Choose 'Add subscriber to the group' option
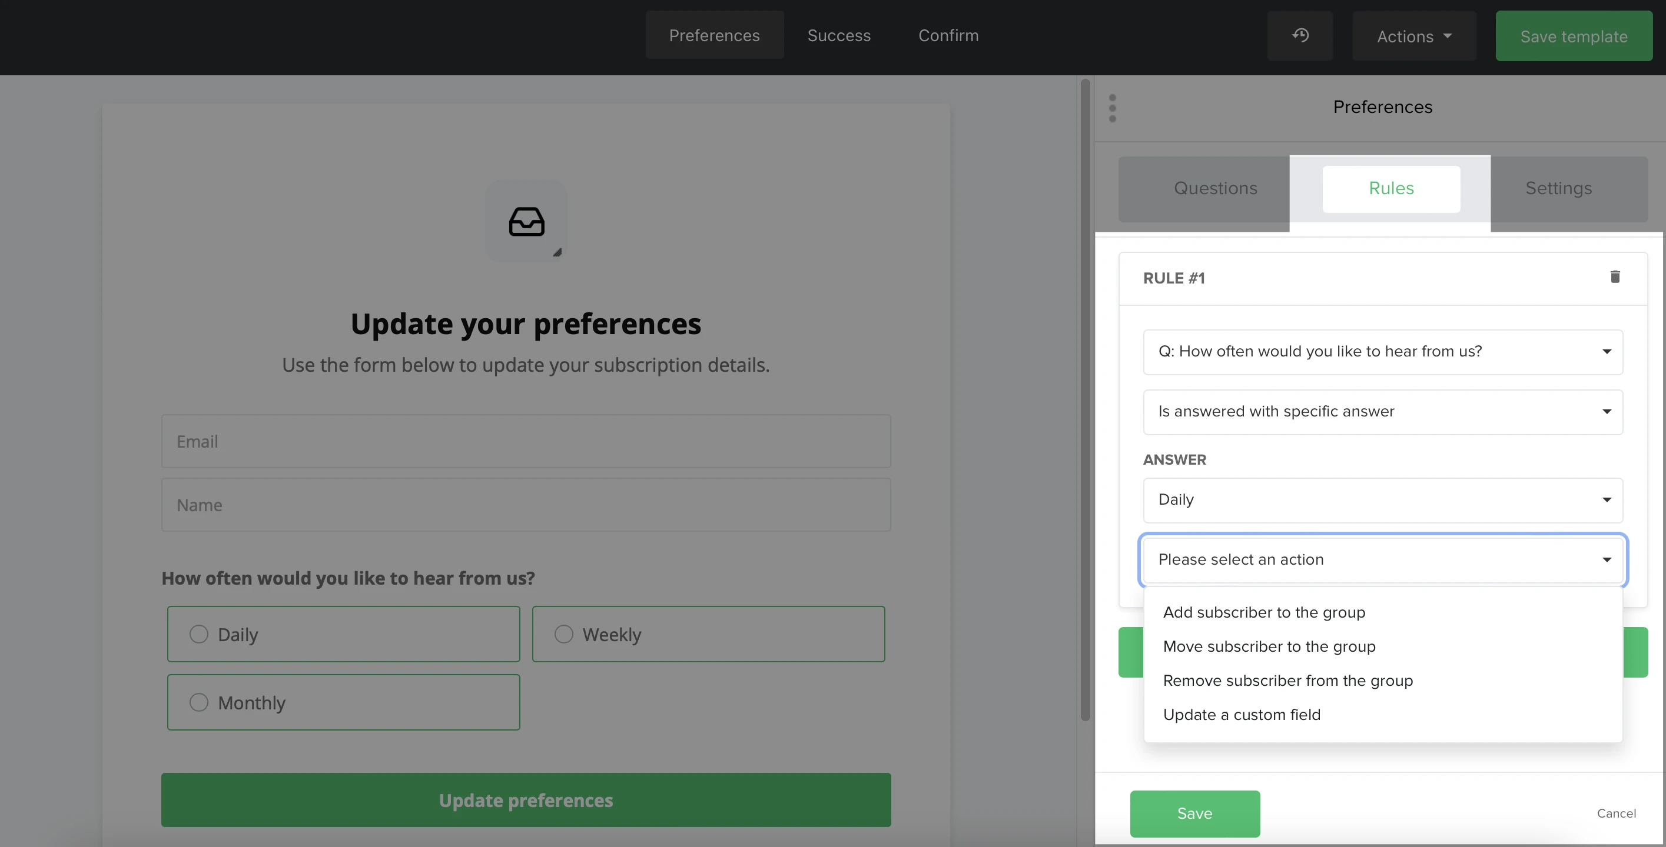 click(x=1264, y=612)
